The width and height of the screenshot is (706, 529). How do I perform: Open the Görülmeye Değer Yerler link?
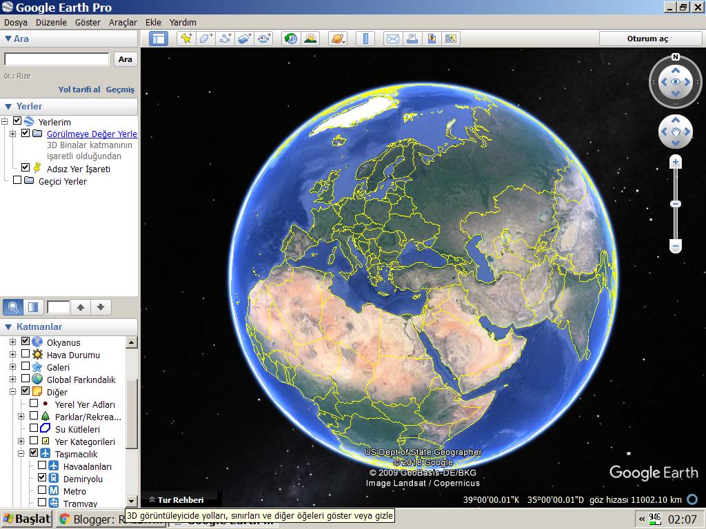pyautogui.click(x=92, y=134)
